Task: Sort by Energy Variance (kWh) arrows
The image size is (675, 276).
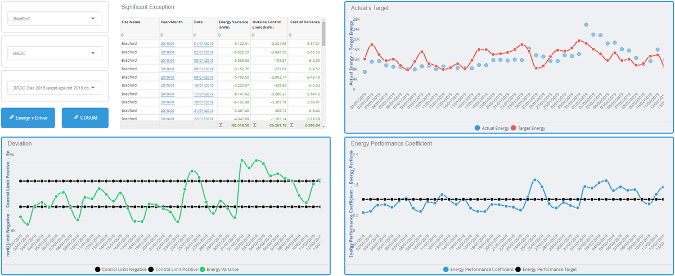Action: pyautogui.click(x=220, y=35)
